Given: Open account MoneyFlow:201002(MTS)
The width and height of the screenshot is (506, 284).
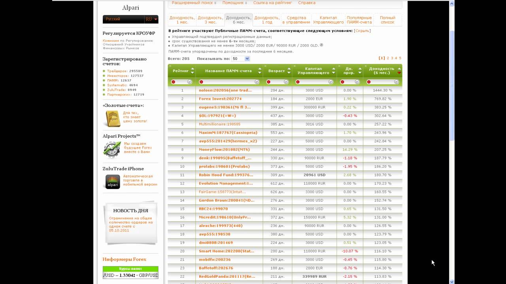Looking at the screenshot, I should point(224,149).
